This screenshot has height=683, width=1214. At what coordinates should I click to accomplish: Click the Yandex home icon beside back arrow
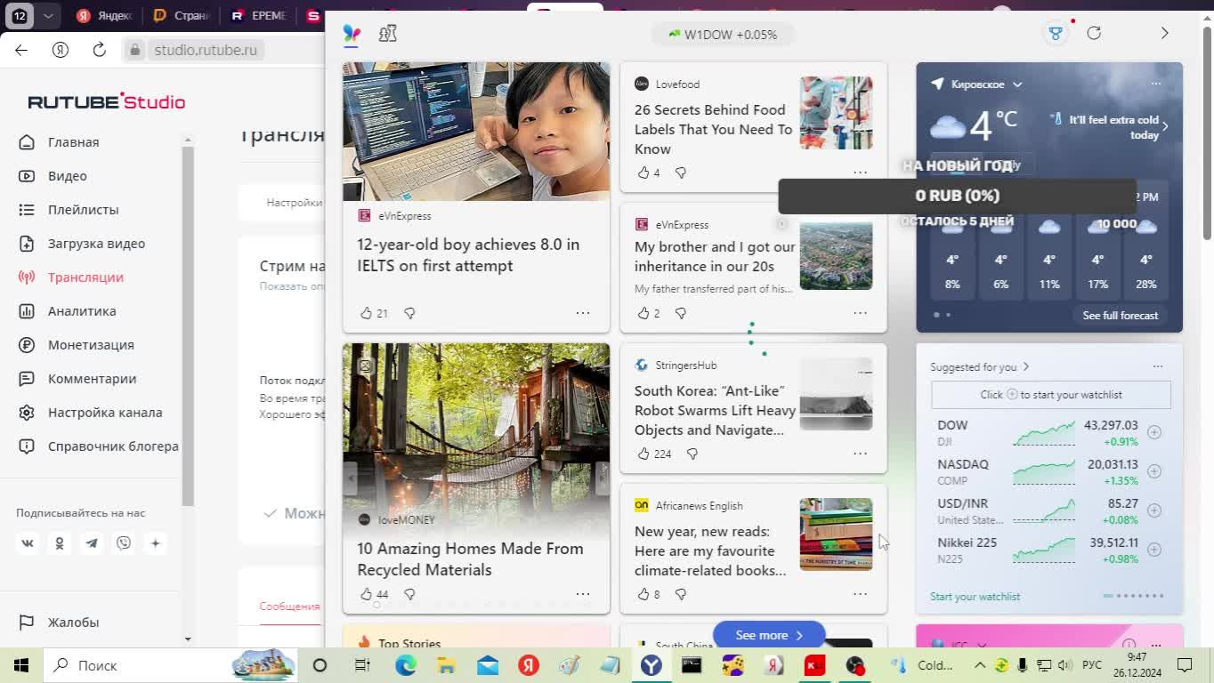click(x=60, y=50)
